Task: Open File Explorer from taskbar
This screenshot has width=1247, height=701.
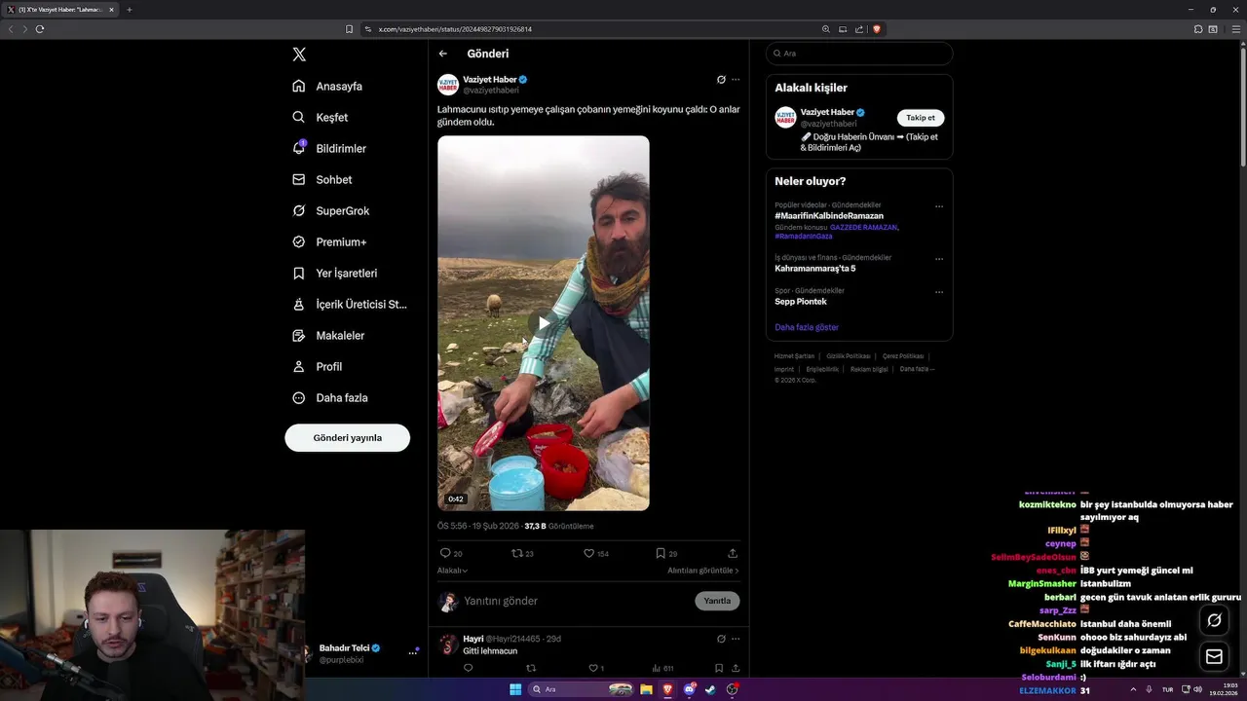Action: click(x=646, y=689)
